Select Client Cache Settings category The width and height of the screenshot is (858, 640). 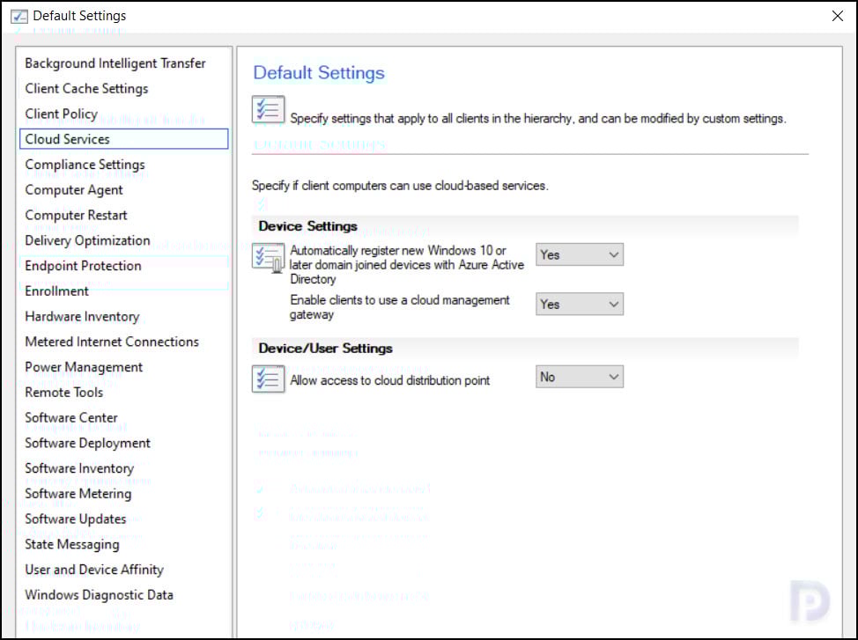[x=123, y=89]
